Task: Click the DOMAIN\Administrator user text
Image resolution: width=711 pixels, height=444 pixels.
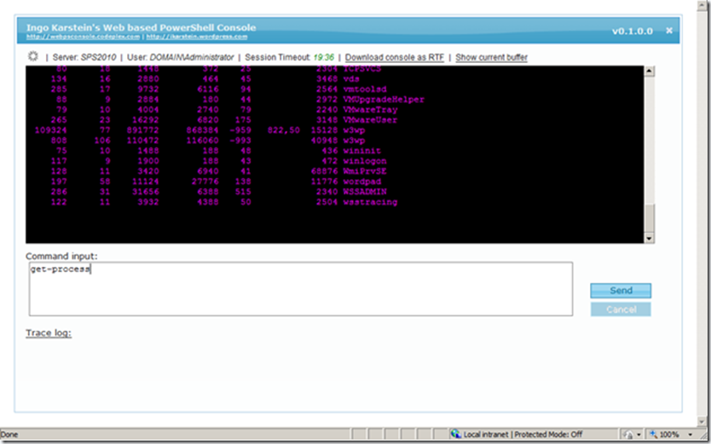Action: 192,58
